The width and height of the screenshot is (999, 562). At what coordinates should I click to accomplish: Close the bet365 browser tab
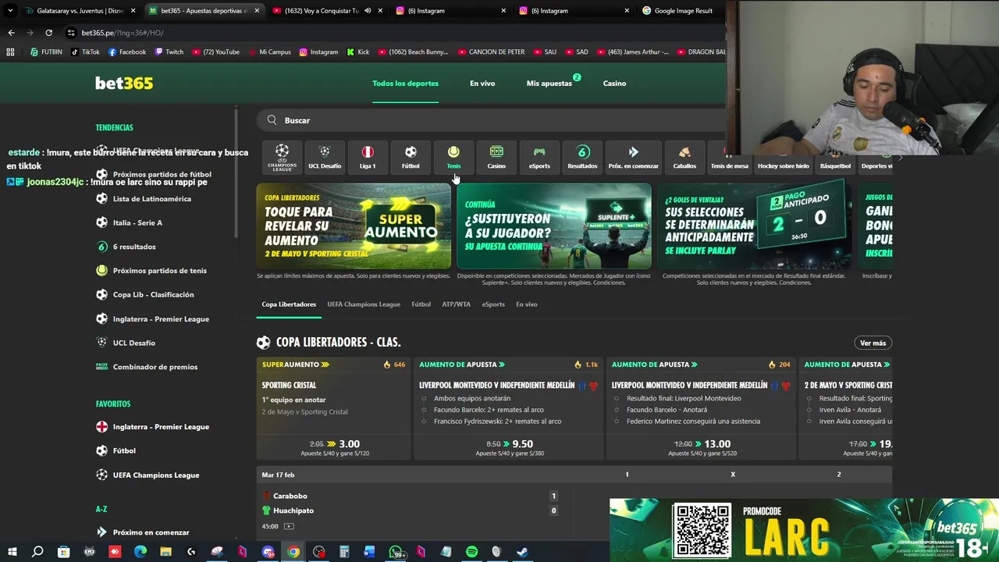[256, 11]
